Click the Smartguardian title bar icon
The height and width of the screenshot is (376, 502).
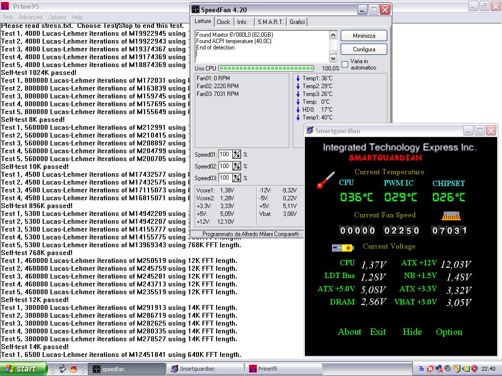310,130
